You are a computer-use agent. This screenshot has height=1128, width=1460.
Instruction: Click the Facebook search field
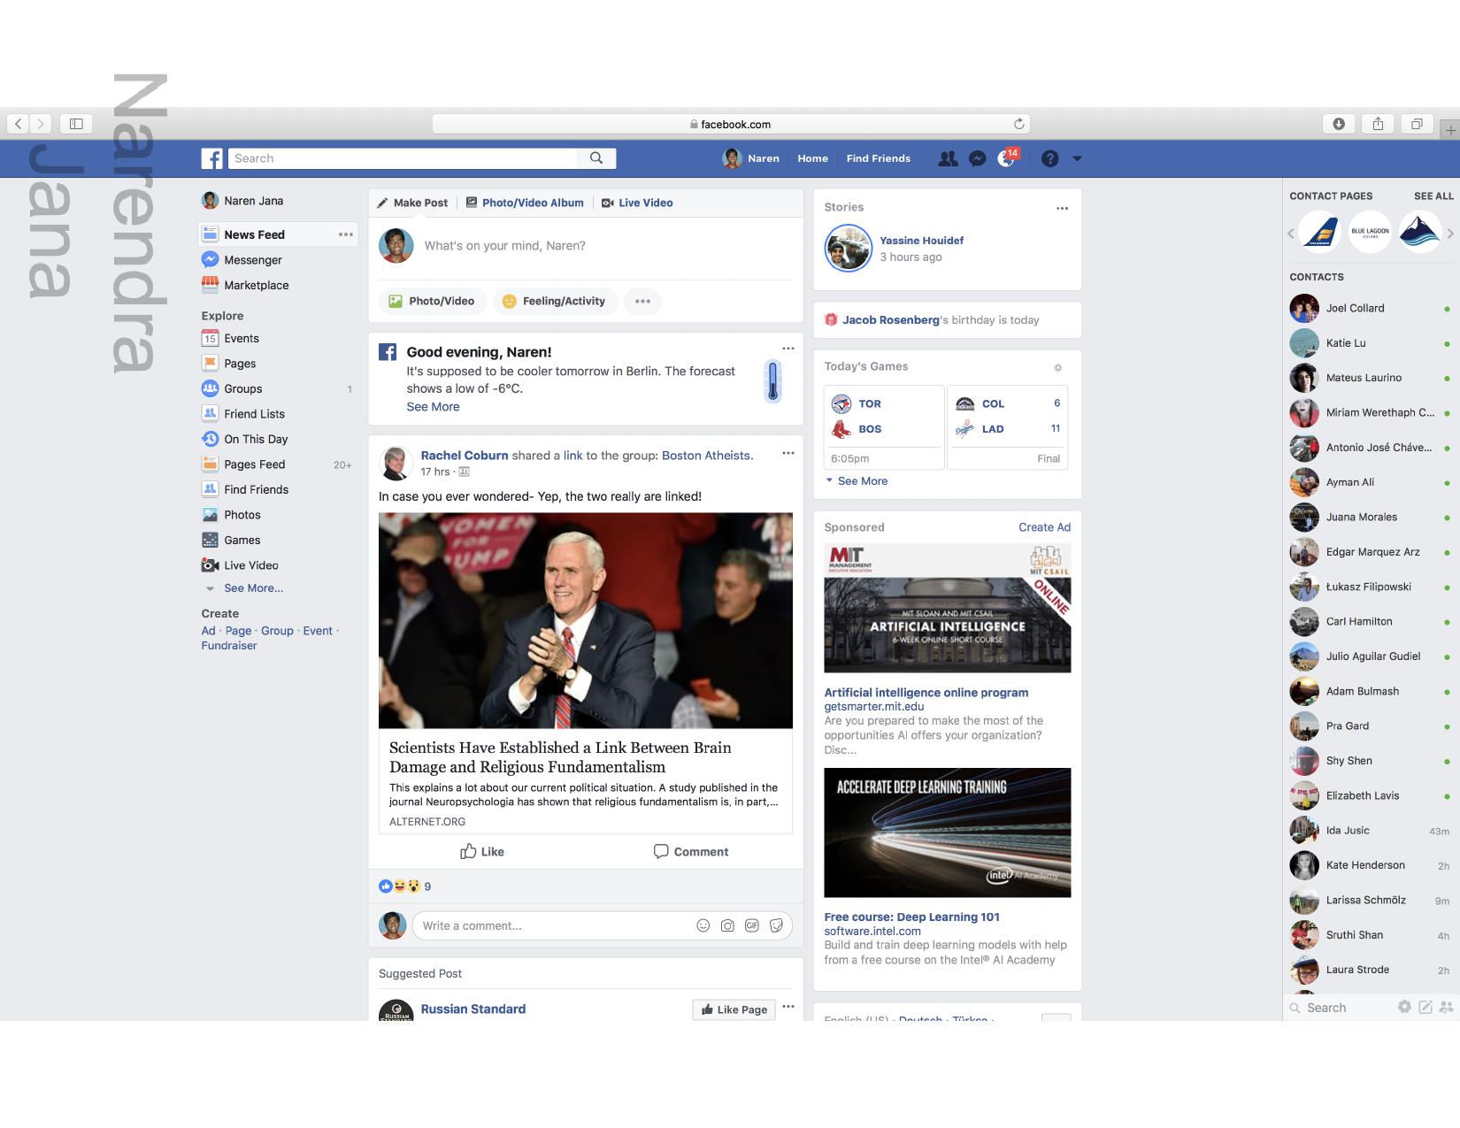pos(403,158)
